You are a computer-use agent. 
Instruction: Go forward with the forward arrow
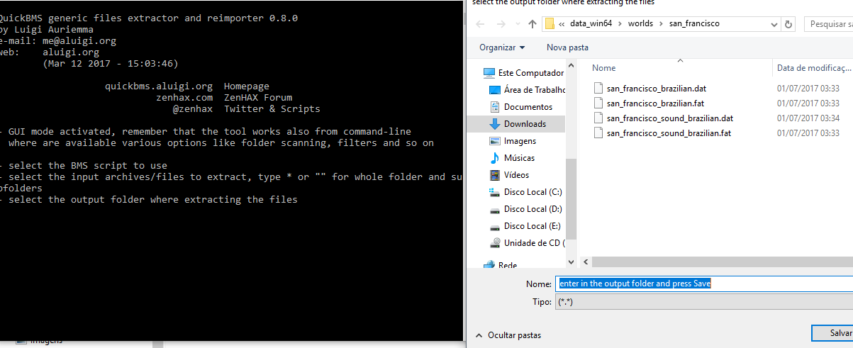click(501, 24)
